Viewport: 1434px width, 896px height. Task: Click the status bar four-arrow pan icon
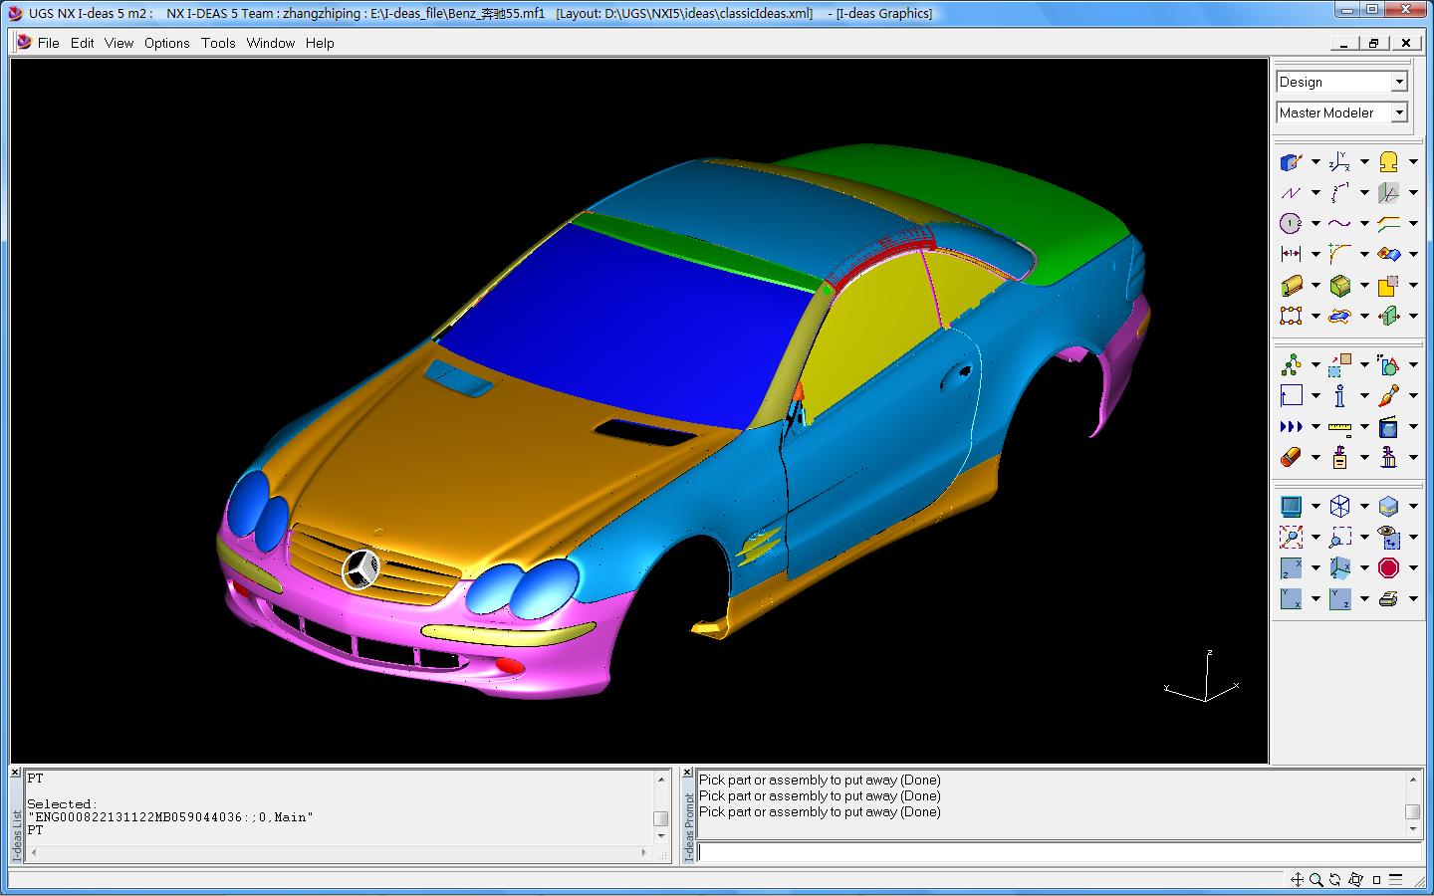[x=1297, y=879]
